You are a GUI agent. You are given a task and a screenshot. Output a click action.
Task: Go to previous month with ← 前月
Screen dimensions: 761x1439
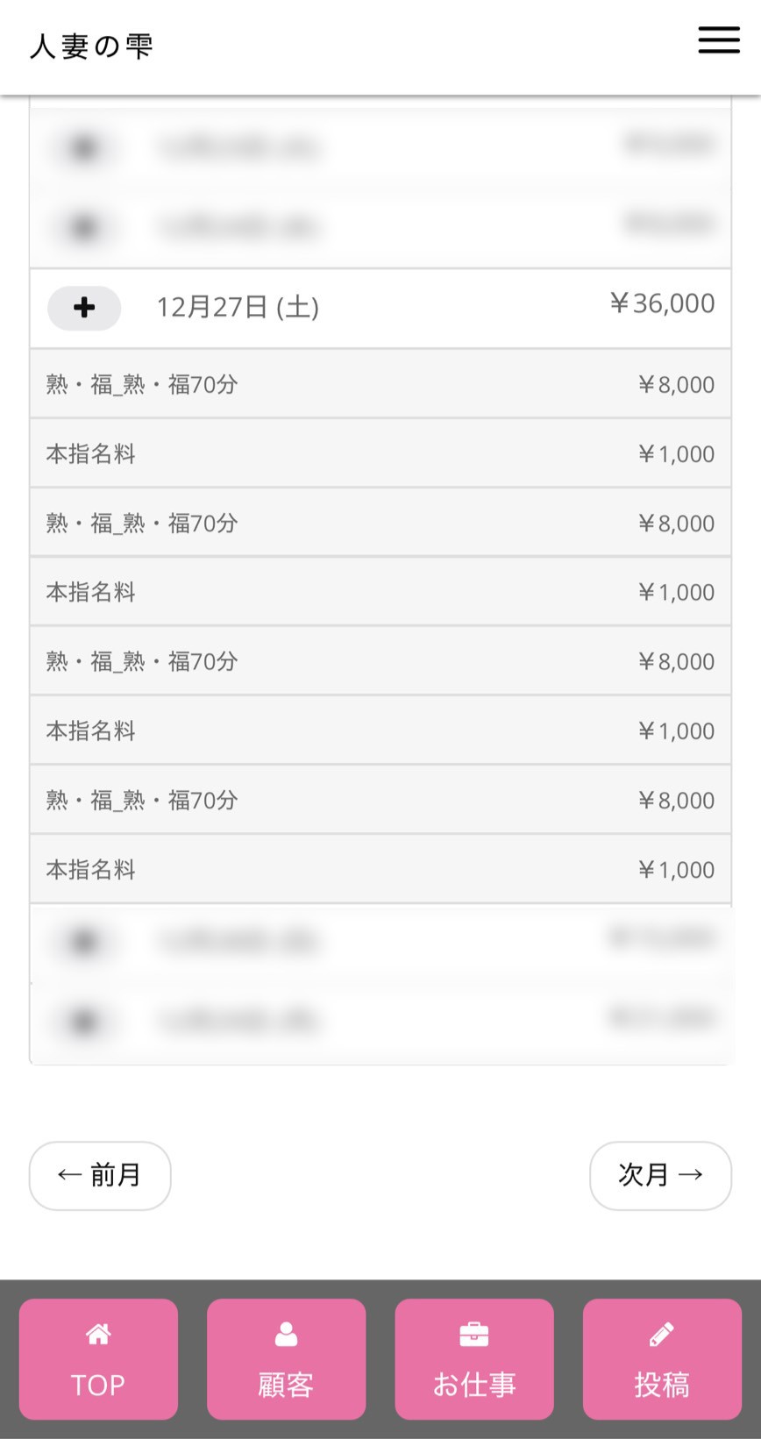tap(100, 1175)
